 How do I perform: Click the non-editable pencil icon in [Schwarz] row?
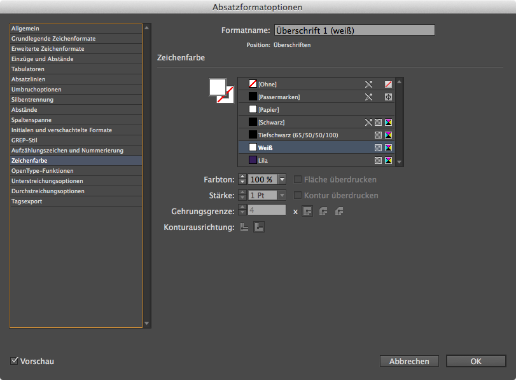[368, 122]
